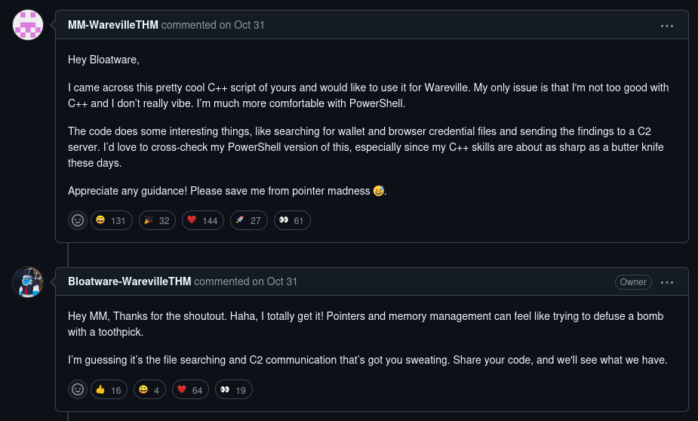This screenshot has width=698, height=421.
Task: Toggle eyes reaction showing 19
Action: tap(234, 389)
